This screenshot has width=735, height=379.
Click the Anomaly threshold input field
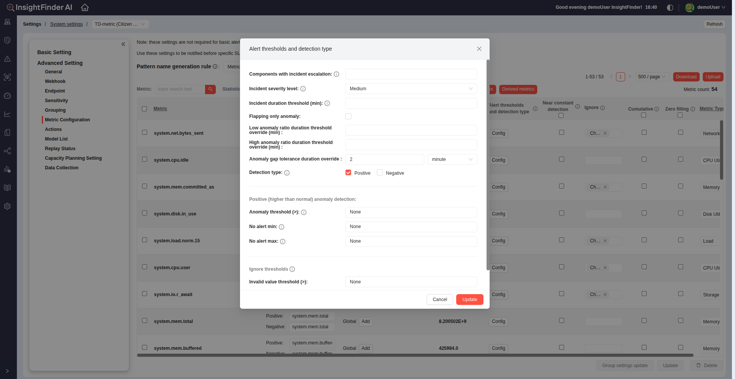pos(411,212)
